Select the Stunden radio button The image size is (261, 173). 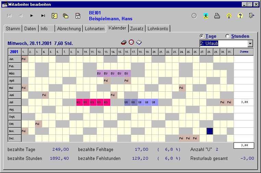(x=227, y=36)
